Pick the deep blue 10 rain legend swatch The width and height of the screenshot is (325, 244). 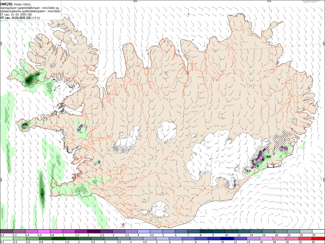227,239
